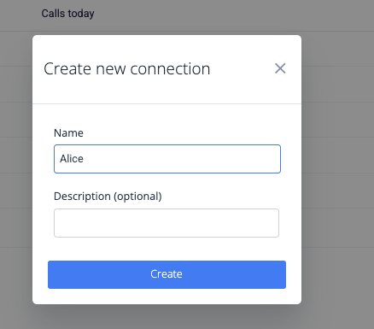Select the Calls today column header
Screen dimensions: 374x329
point(67,14)
